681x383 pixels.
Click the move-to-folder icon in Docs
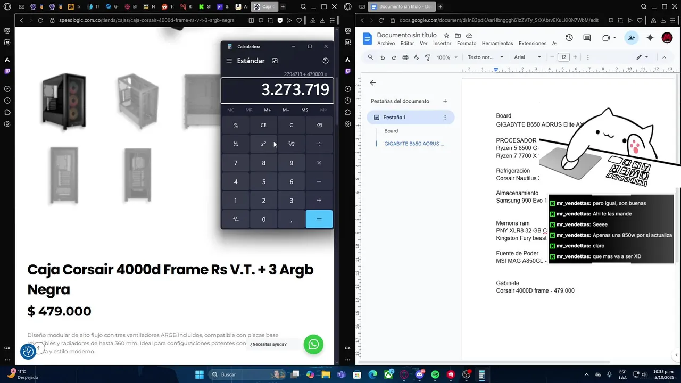(458, 36)
